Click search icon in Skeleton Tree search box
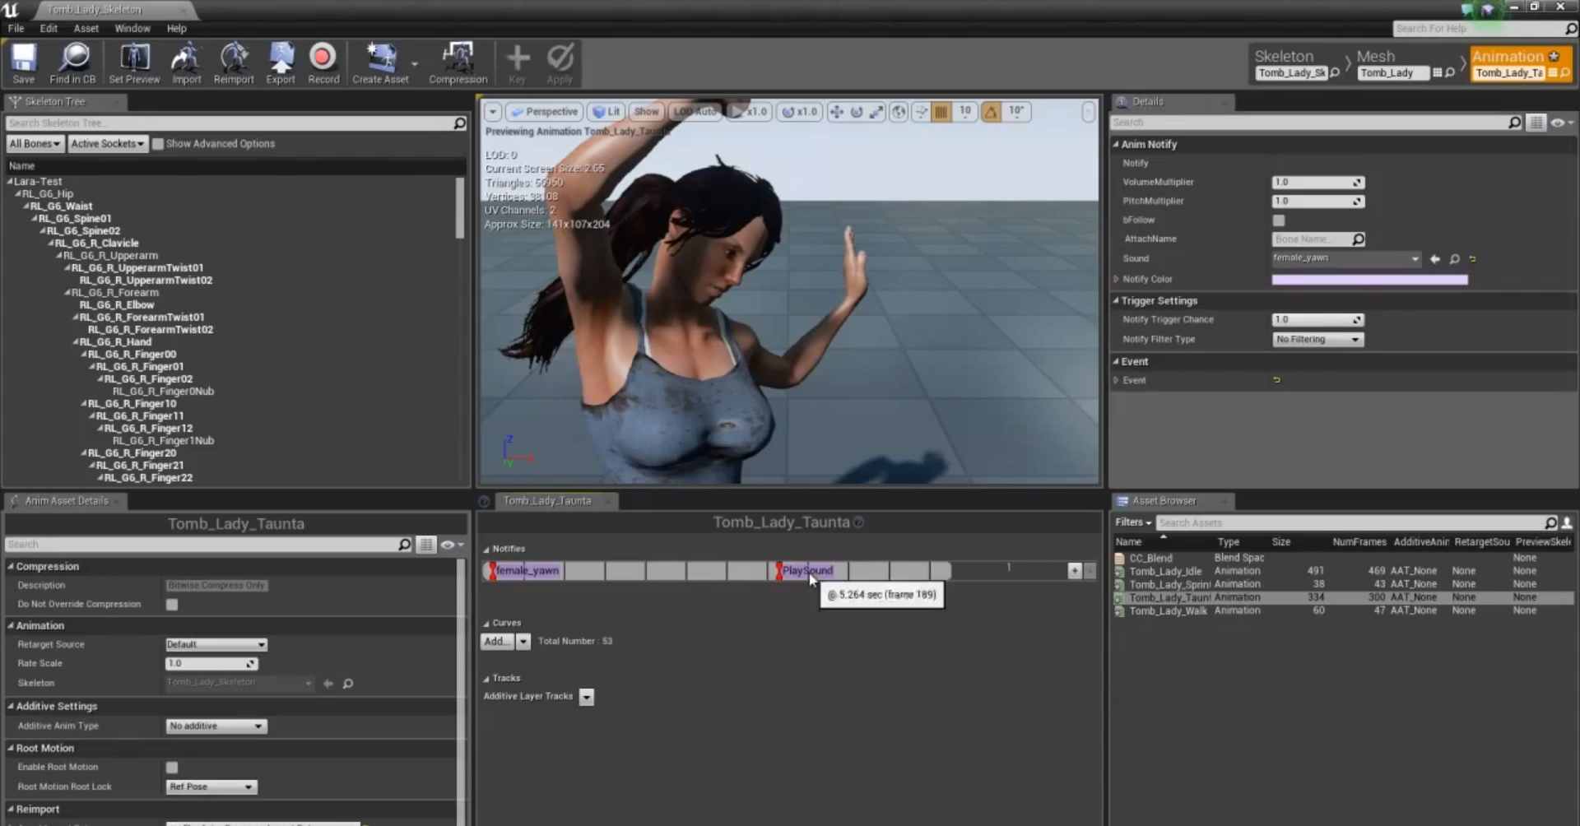 click(460, 123)
